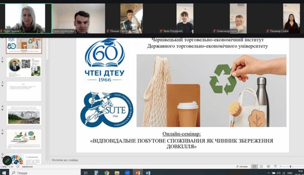This screenshot has width=304, height=175.
Task: Select slide 5 thumbnail
Action: (x=24, y=139)
